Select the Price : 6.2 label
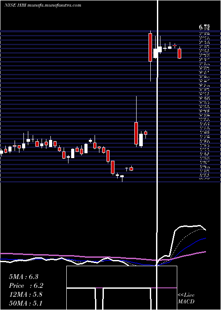The height and width of the screenshot is (310, 221). click(x=26, y=286)
